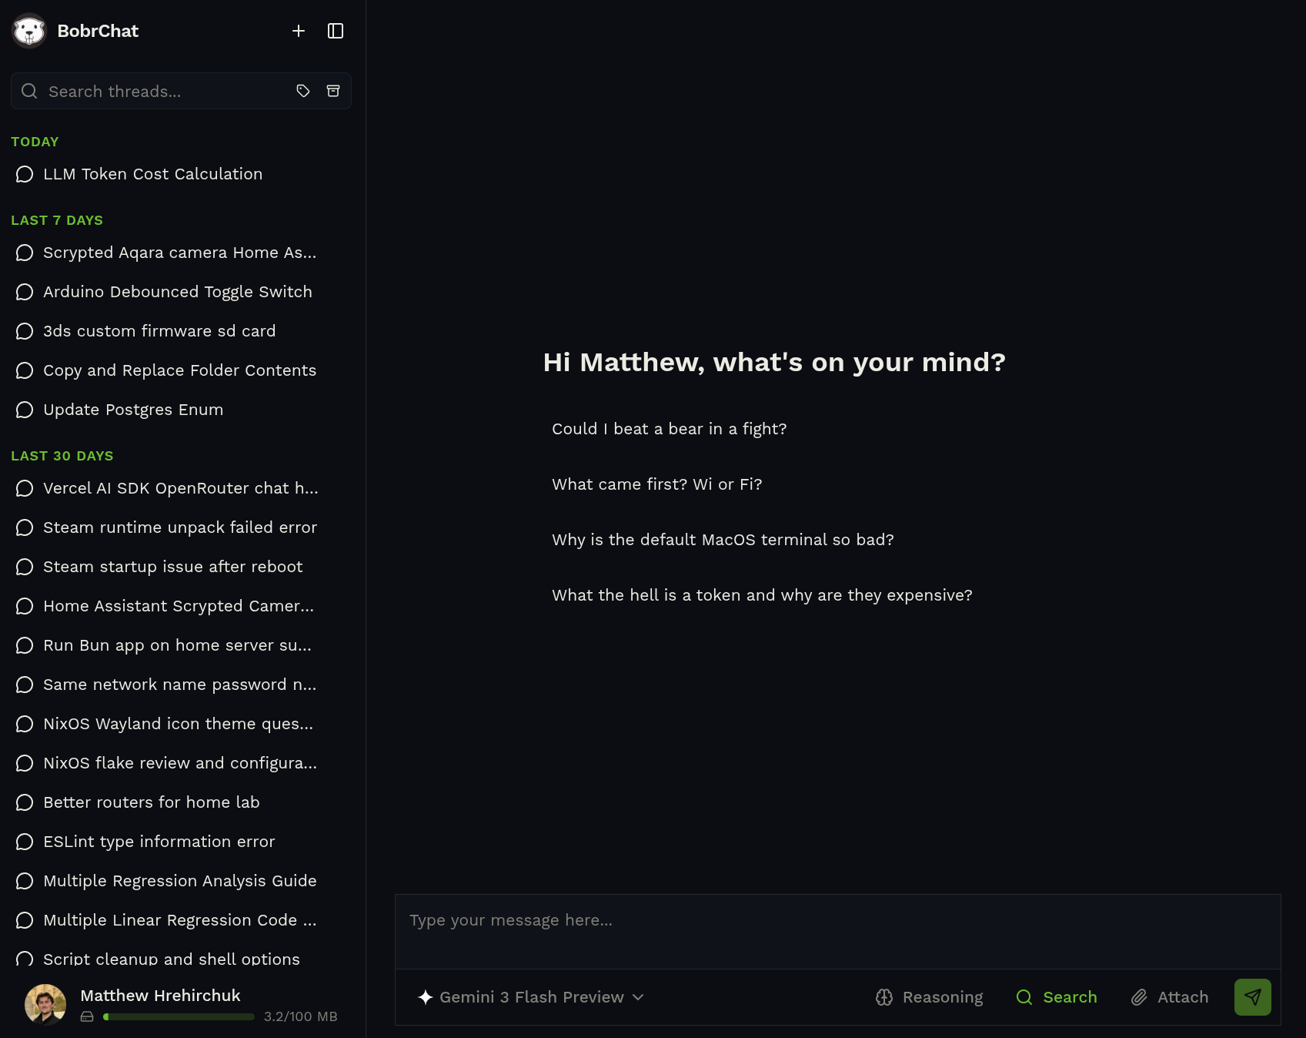1306x1038 pixels.
Task: Pick the MacOS terminal suggestion prompt
Action: point(723,540)
